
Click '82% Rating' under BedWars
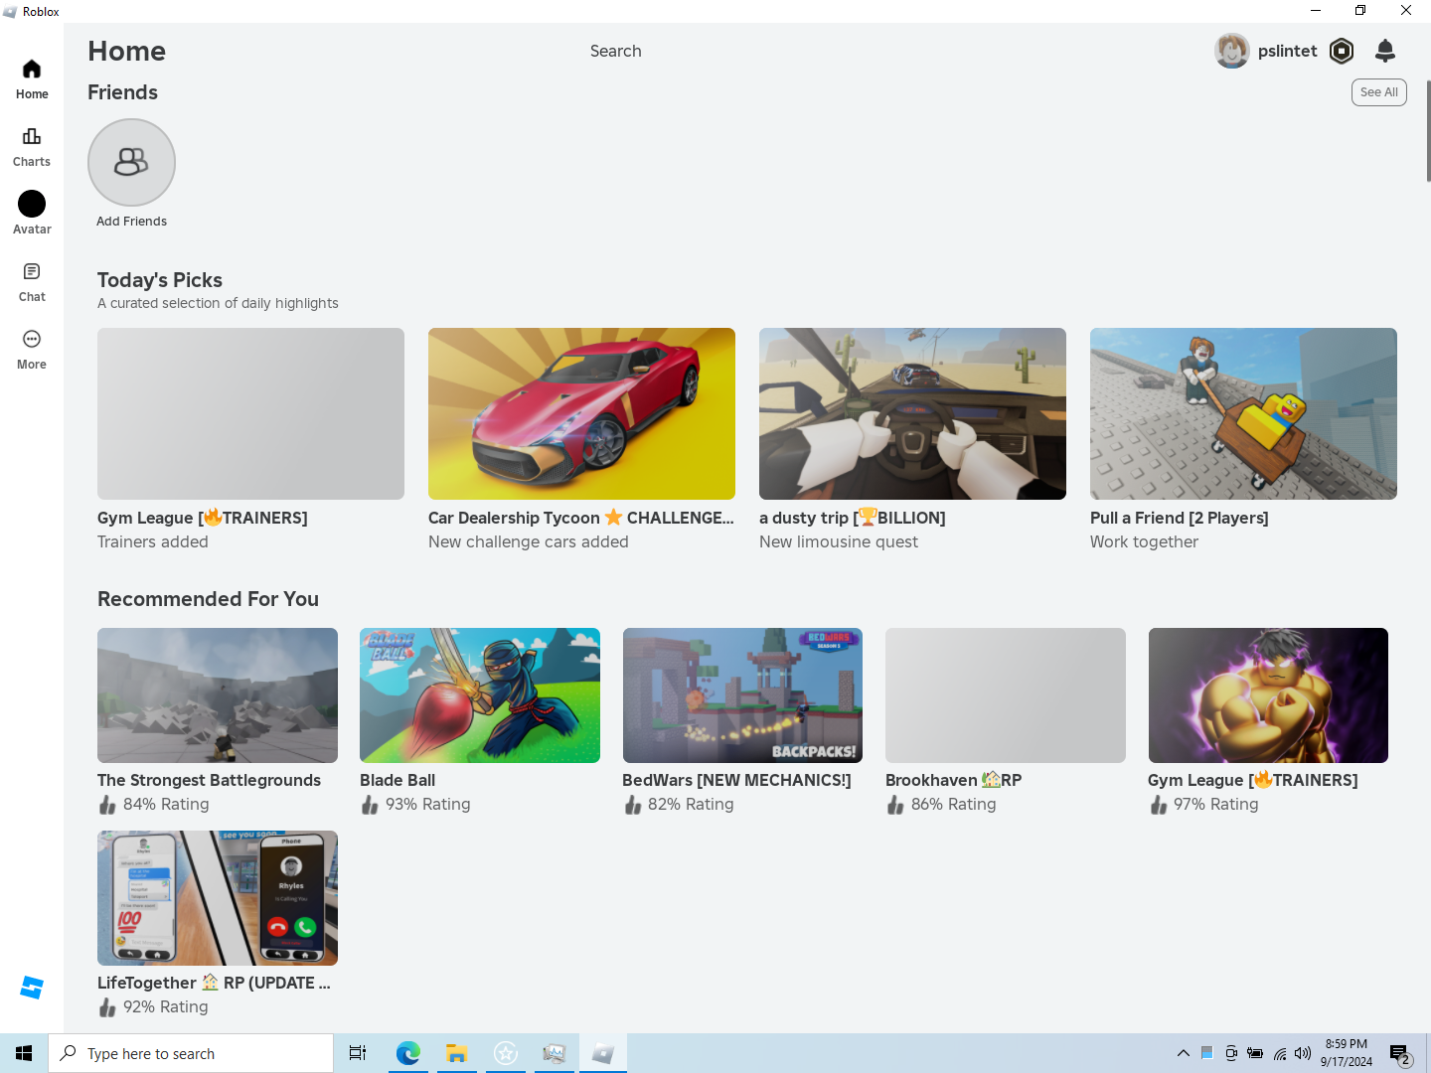(x=691, y=804)
